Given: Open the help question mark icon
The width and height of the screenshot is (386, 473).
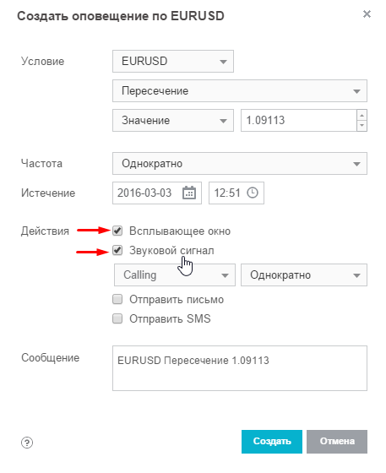Looking at the screenshot, I should coord(27,443).
